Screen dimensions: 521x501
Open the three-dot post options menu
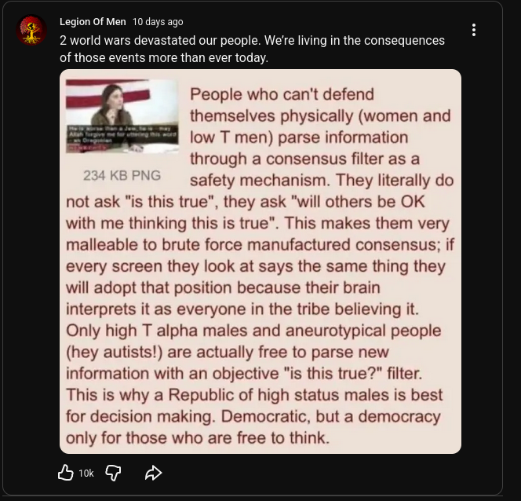[473, 30]
